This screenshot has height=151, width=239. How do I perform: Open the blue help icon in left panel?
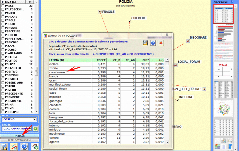24,147
